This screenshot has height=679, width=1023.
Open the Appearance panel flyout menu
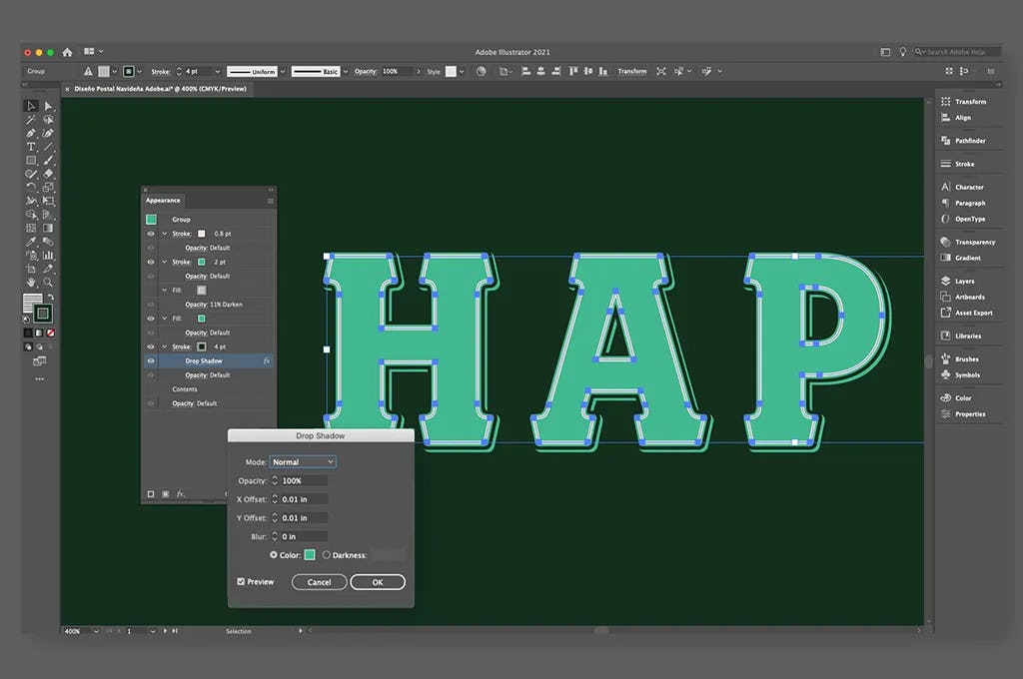click(x=270, y=200)
